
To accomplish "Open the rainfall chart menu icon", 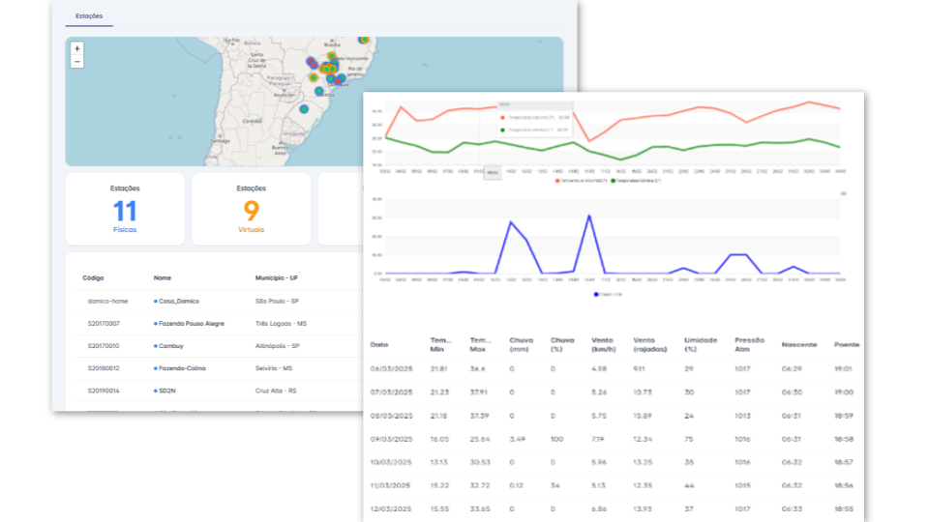I will [x=843, y=193].
